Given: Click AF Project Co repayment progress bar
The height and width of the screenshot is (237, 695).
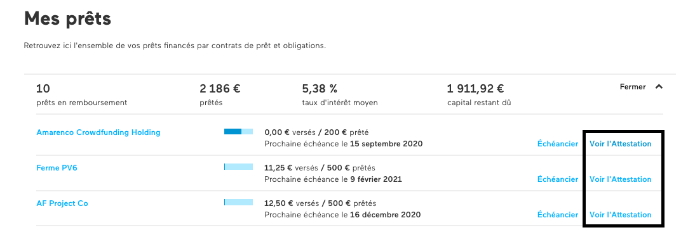Looking at the screenshot, I should (x=238, y=202).
